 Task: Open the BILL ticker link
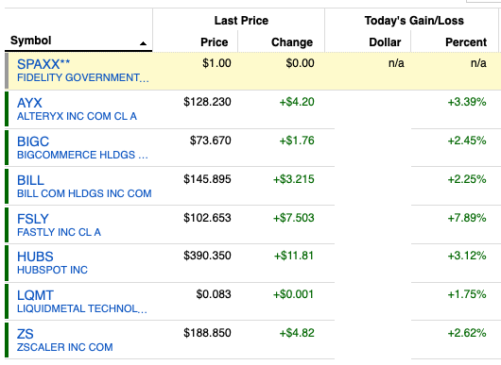coord(30,180)
